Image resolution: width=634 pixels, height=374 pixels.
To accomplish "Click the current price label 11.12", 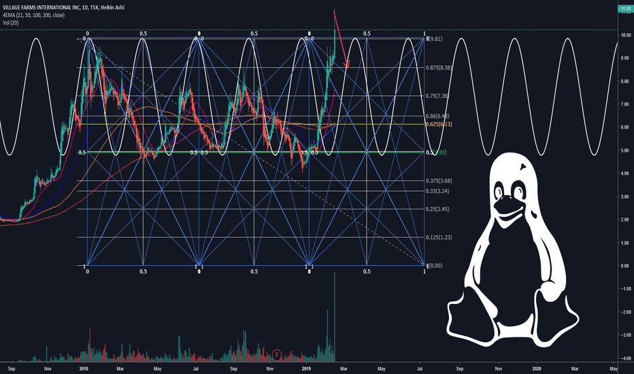I will tap(625, 8).
